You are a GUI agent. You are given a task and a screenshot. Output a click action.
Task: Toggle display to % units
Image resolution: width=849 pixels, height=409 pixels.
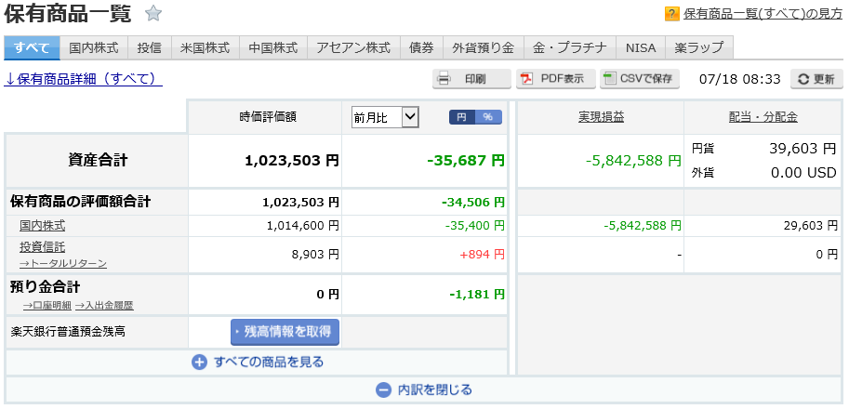click(488, 117)
